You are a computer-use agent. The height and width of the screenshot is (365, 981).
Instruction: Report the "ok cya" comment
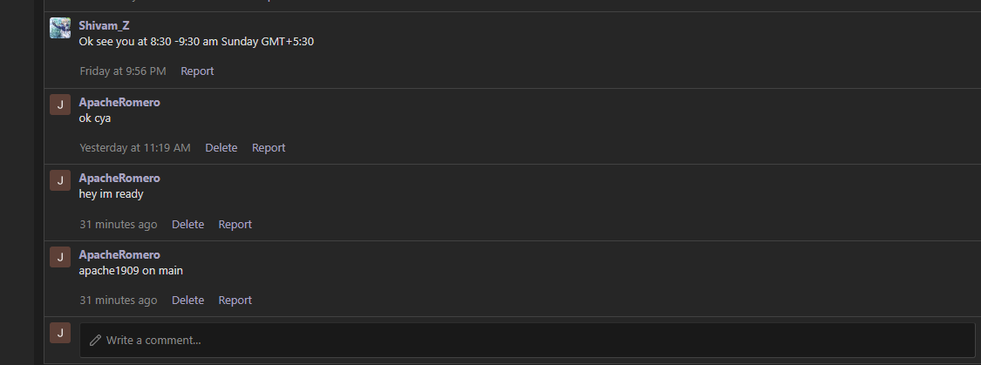pos(269,147)
